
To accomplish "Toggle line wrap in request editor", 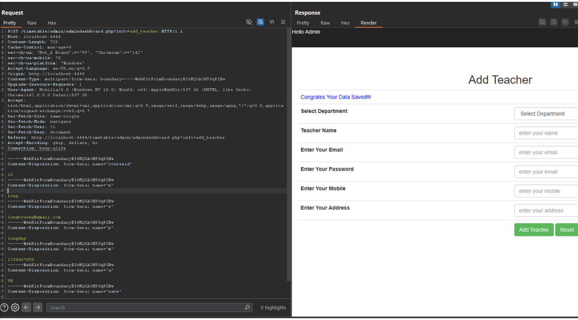I will [x=260, y=22].
